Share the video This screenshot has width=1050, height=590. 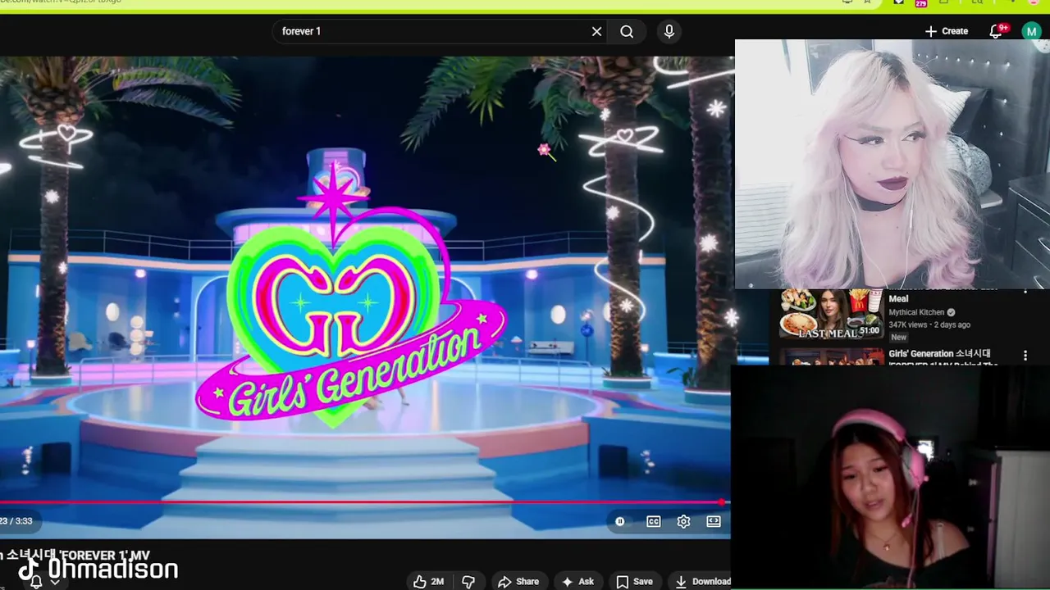pyautogui.click(x=518, y=581)
